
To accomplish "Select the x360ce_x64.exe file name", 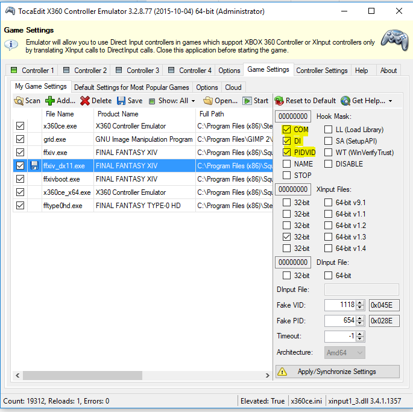I will (67, 192).
